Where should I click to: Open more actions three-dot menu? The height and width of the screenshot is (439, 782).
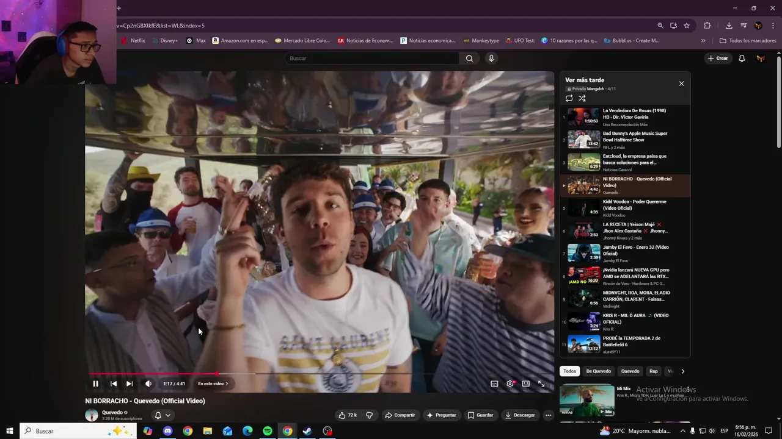click(x=548, y=415)
